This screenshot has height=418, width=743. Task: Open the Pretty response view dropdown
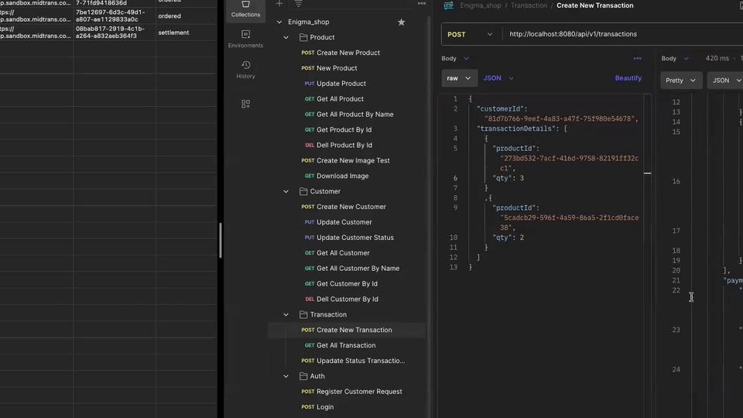click(x=680, y=81)
